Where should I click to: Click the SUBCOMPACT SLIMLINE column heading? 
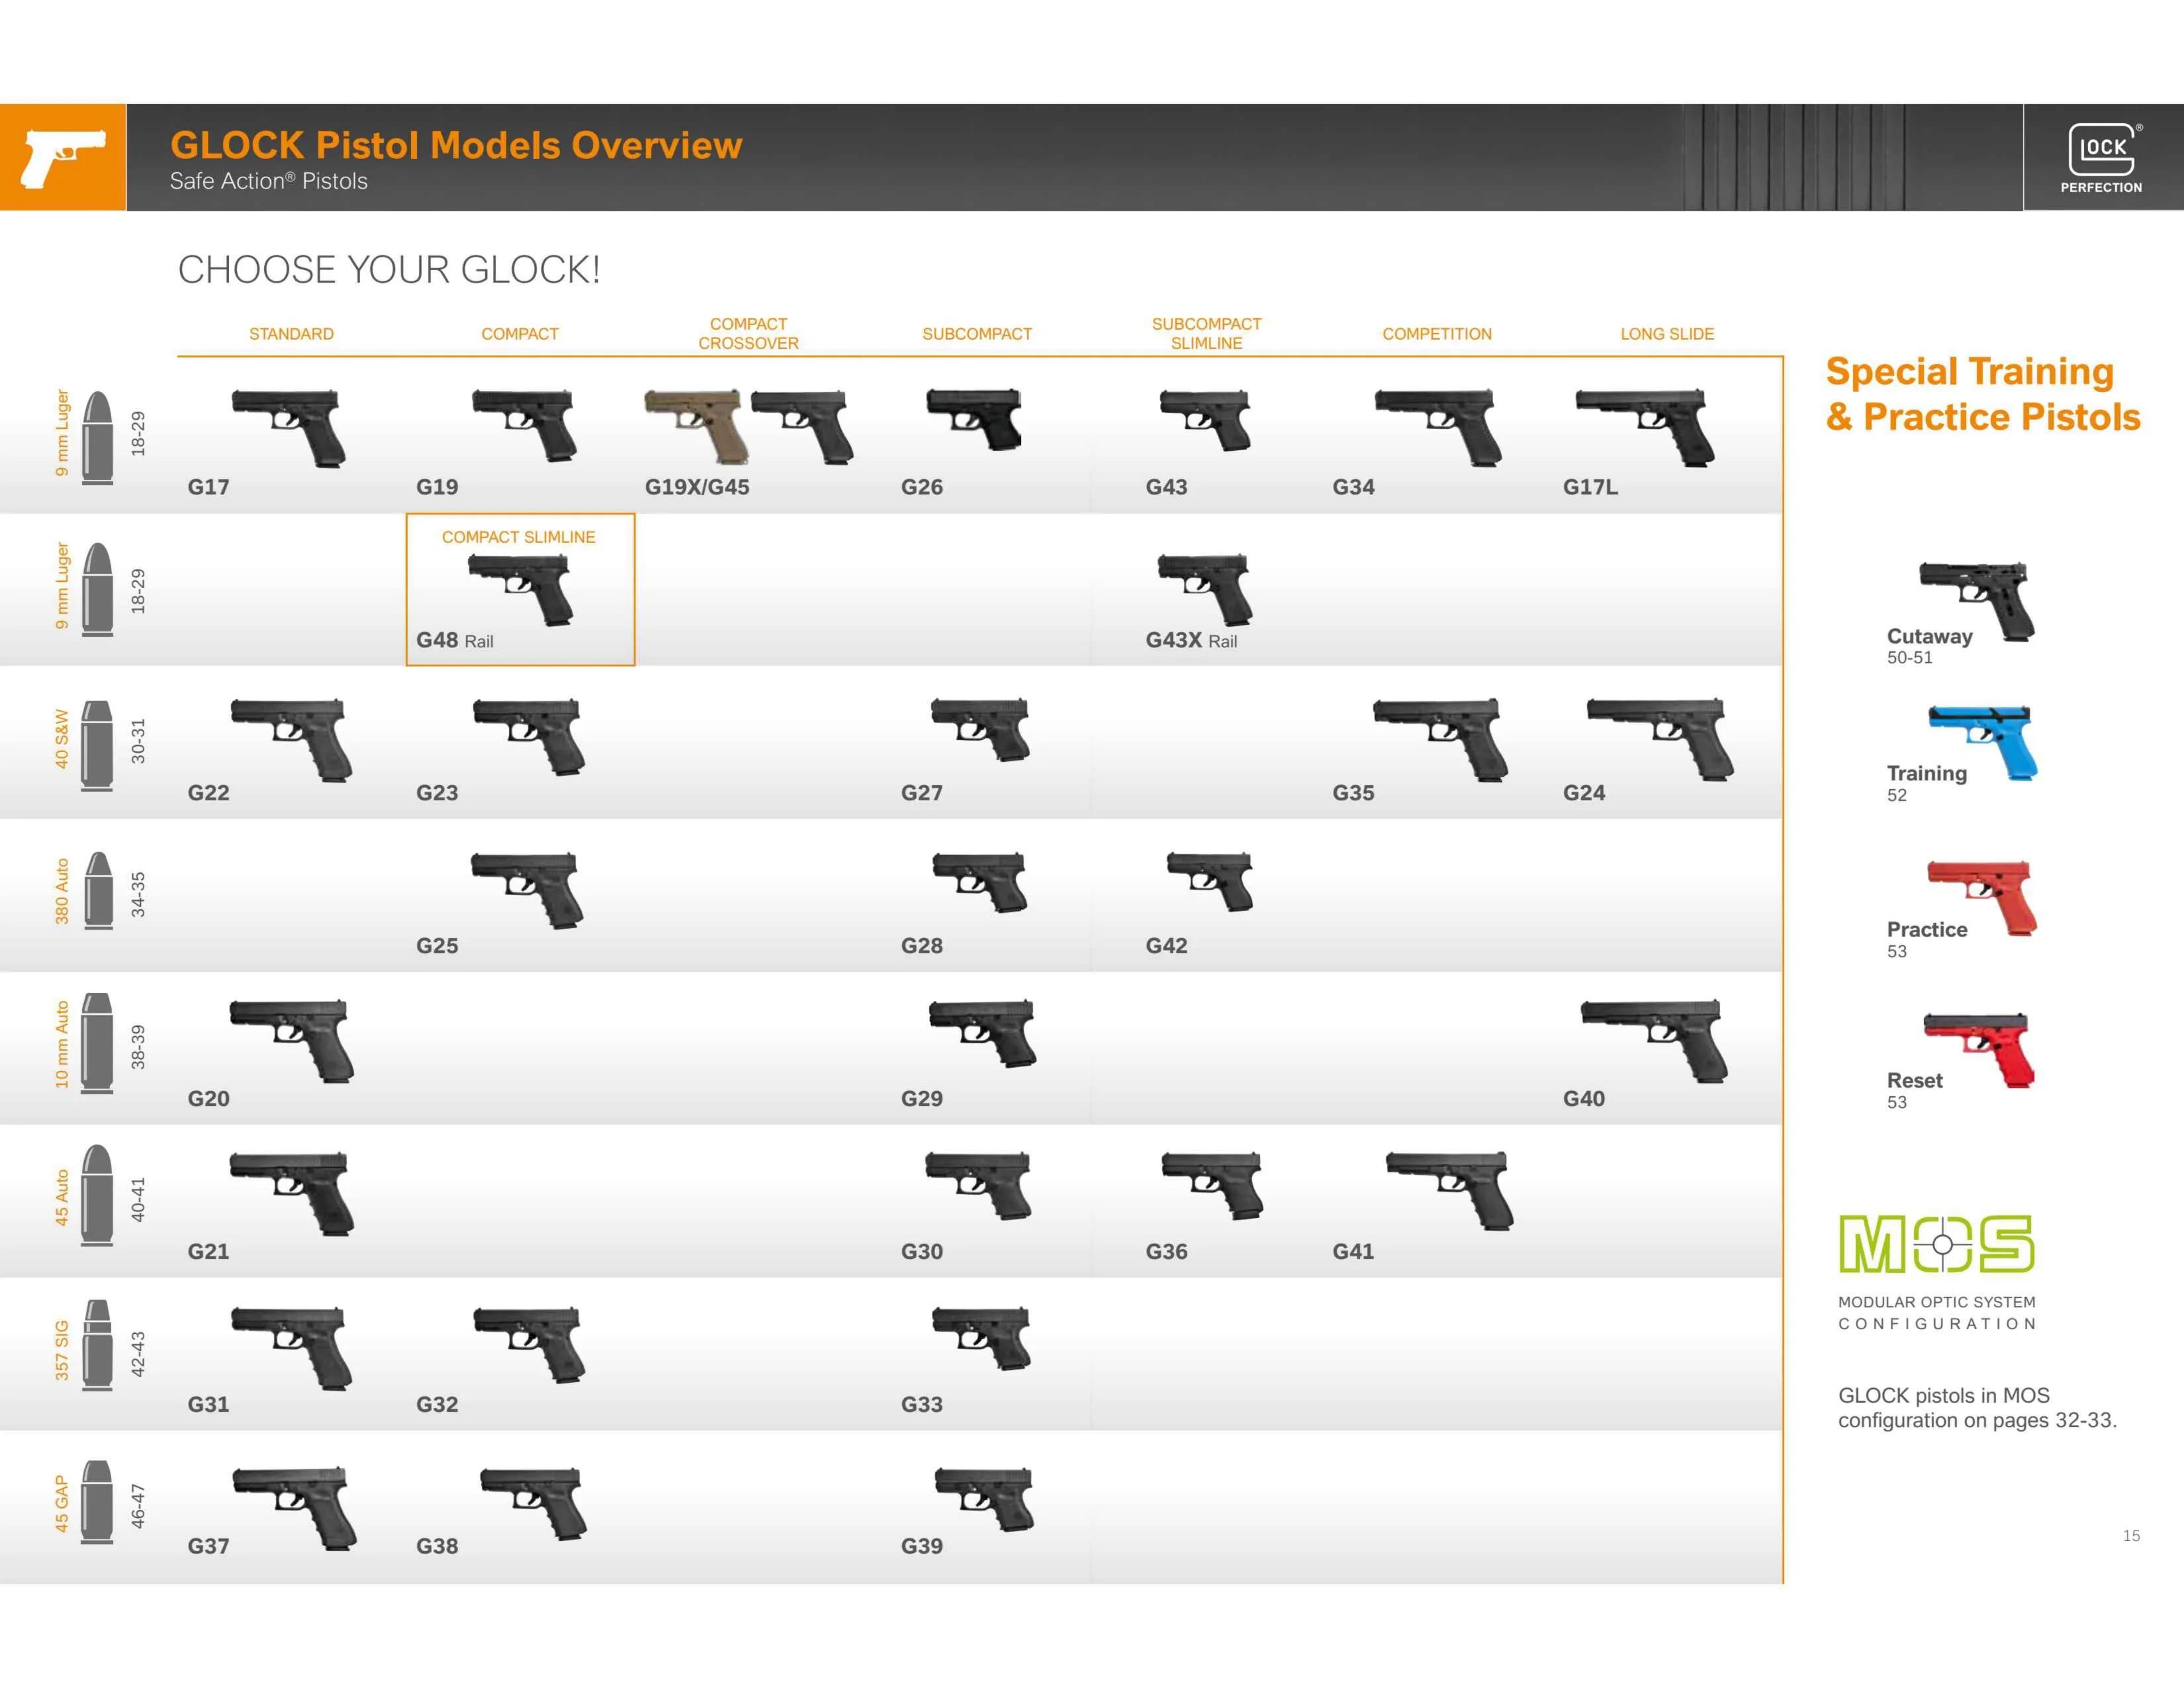click(x=1206, y=333)
